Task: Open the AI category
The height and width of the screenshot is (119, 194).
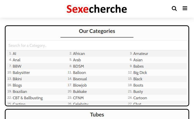Action: (14, 54)
